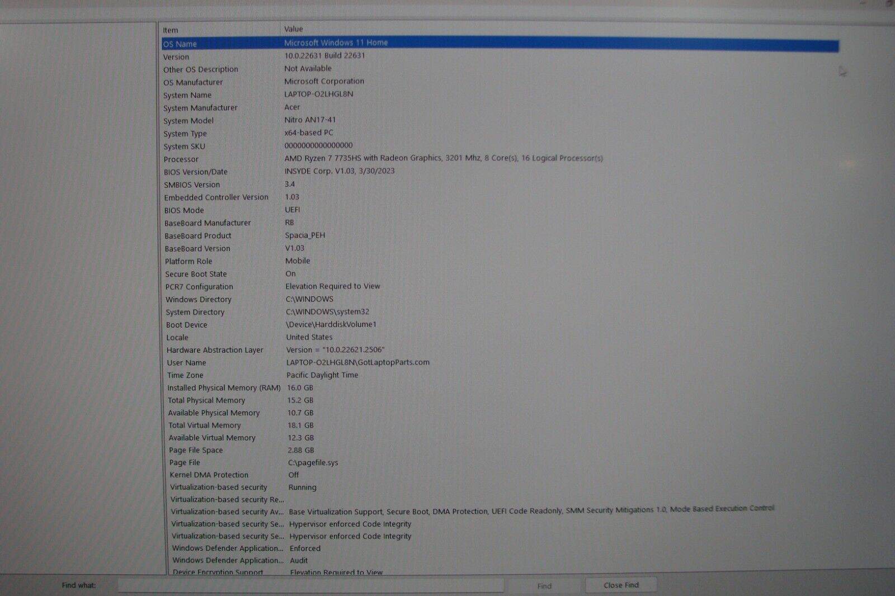Select the Hardware Abstraction Layer row
Screen dimensions: 895x596
pyautogui.click(x=215, y=350)
